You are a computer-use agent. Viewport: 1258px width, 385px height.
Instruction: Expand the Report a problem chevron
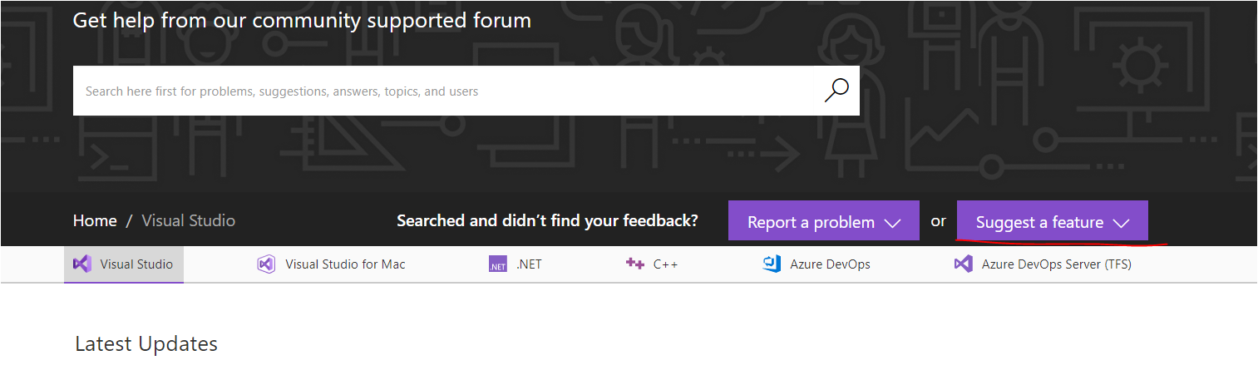coord(892,223)
